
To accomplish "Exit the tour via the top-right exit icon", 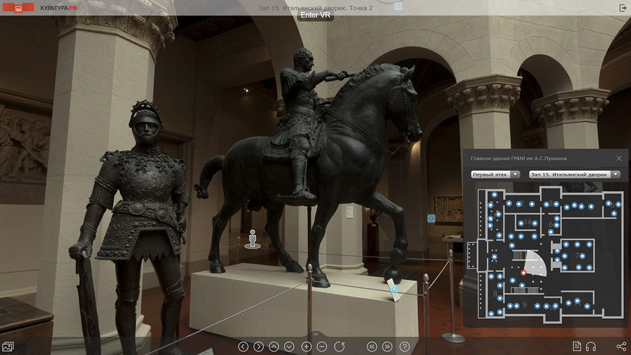I will pyautogui.click(x=623, y=8).
